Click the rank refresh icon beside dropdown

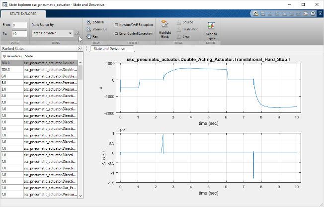pos(77,33)
